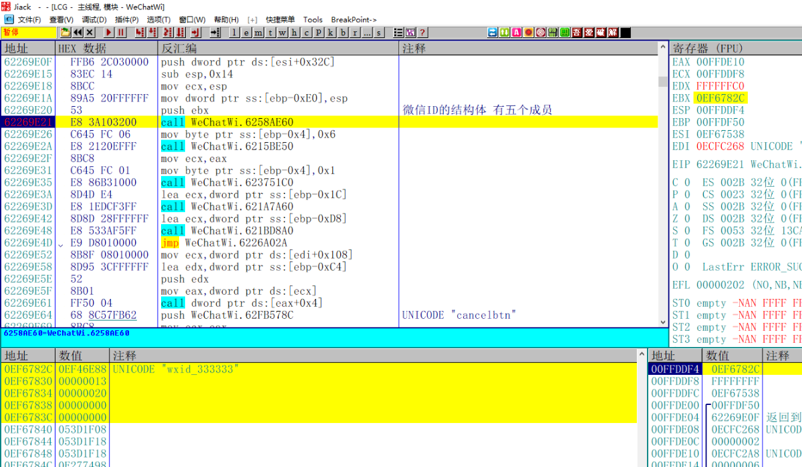
Task: Open References window with the r button
Action: [x=355, y=32]
